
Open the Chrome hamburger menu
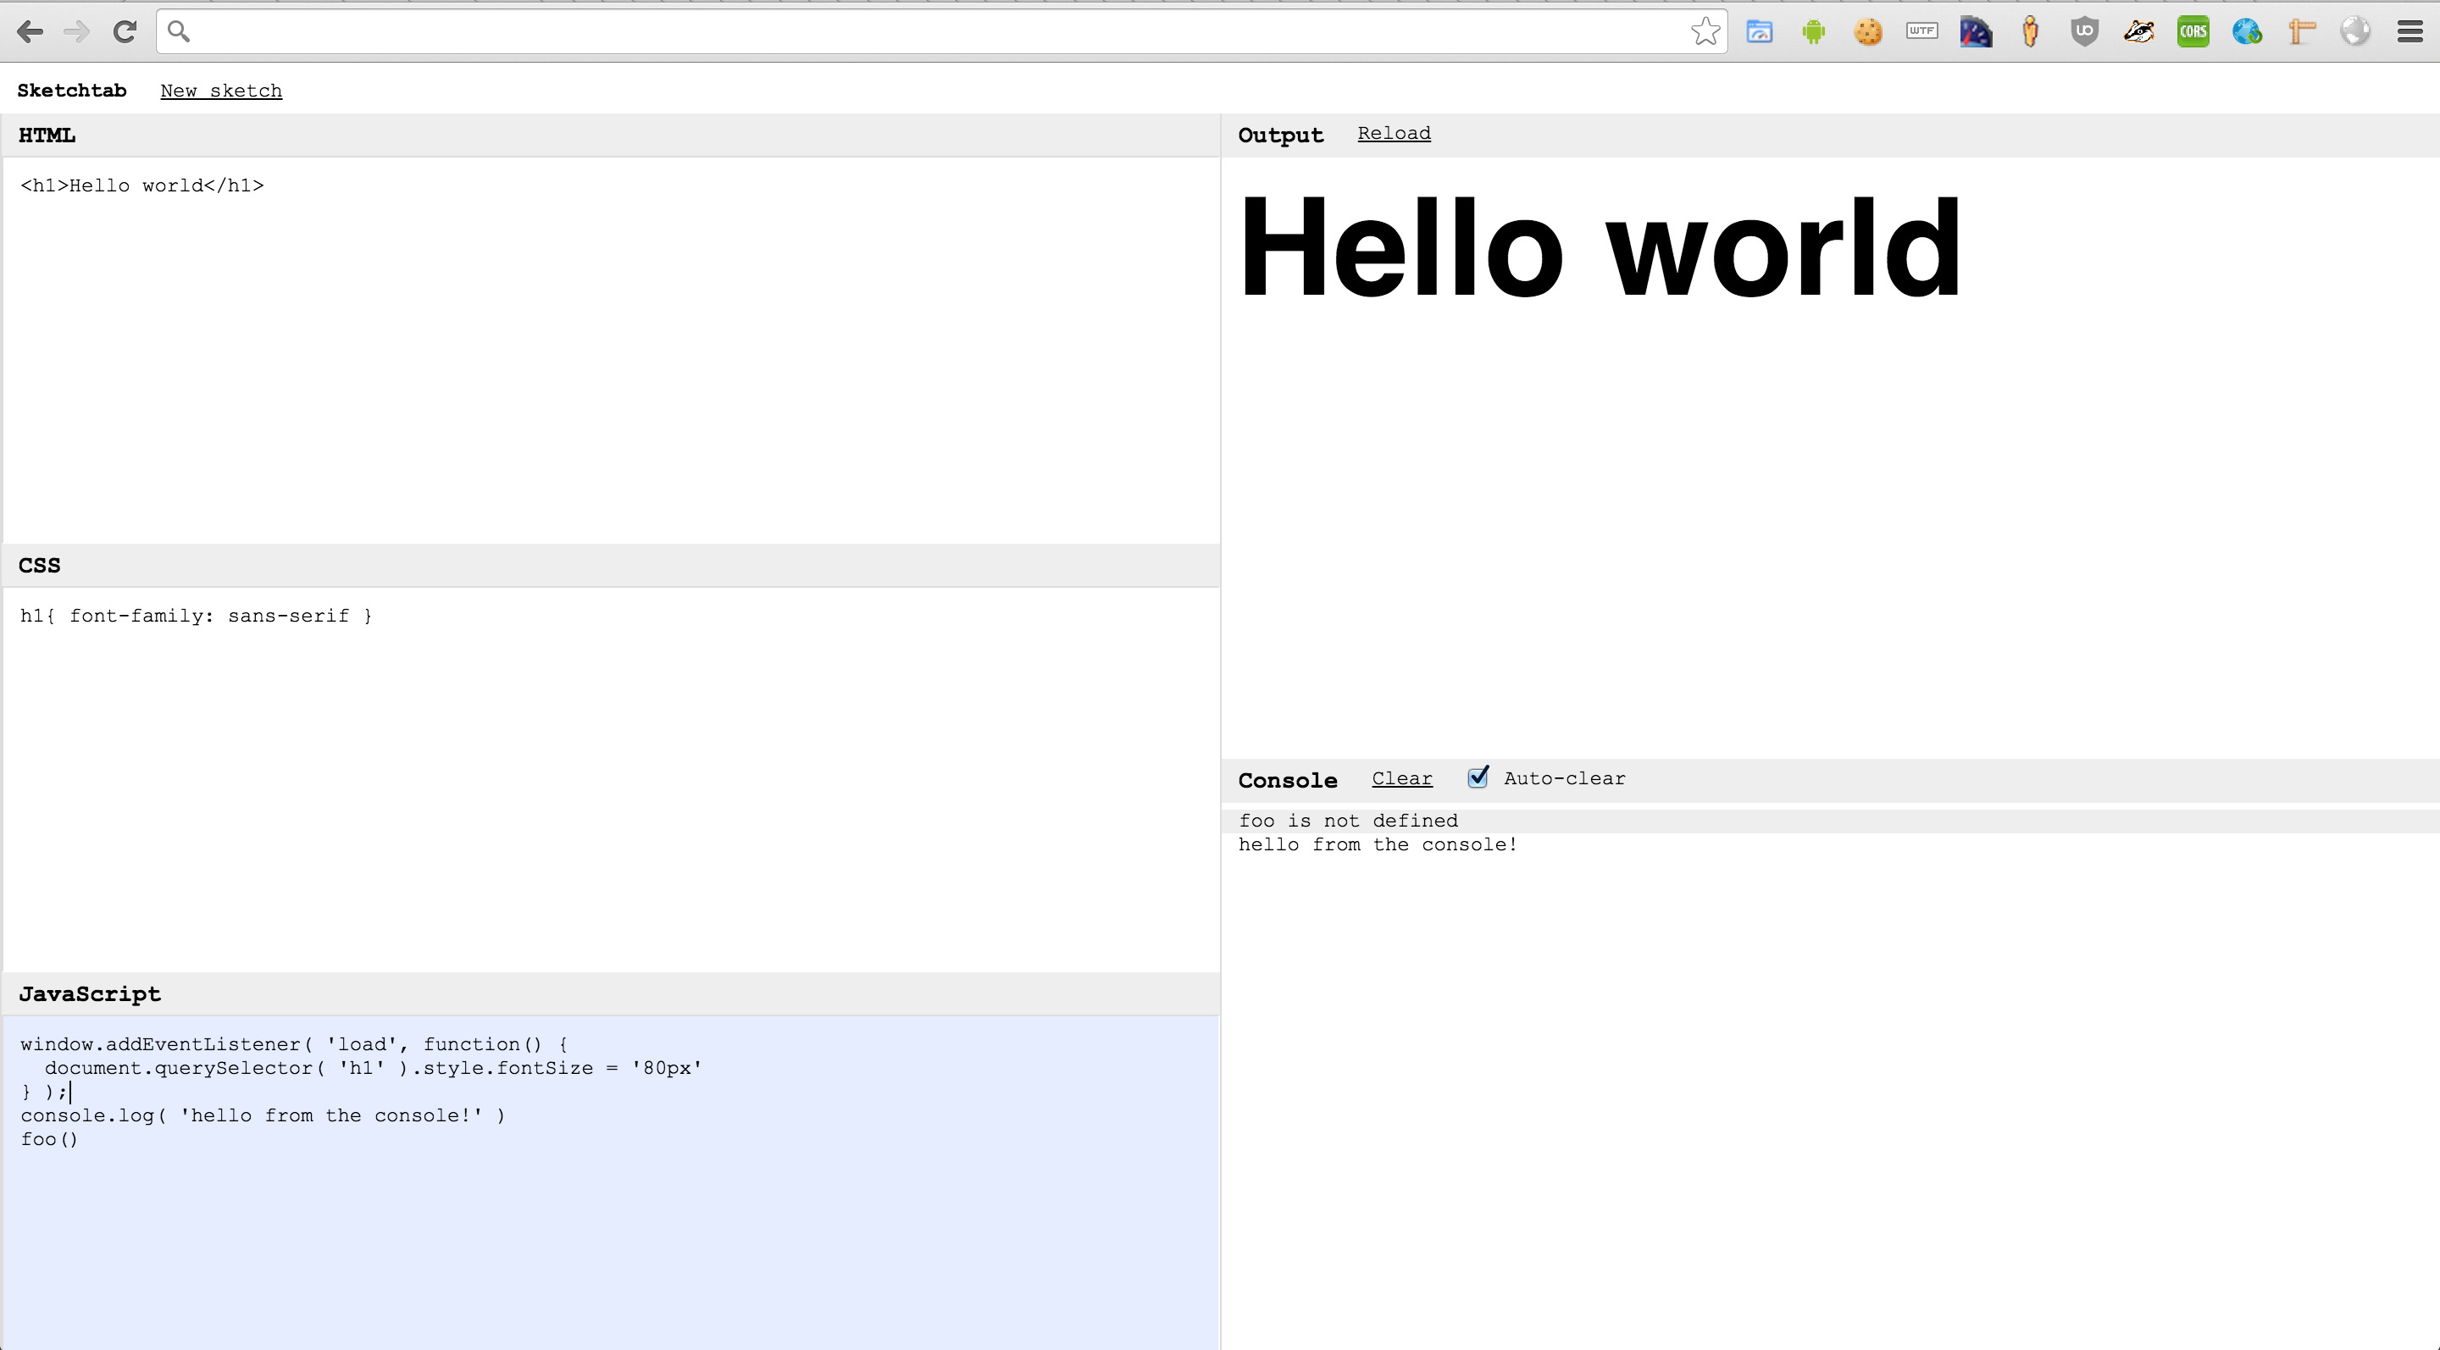(2409, 32)
